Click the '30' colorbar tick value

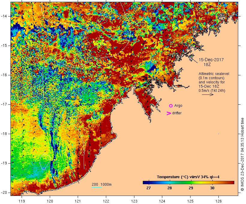pyautogui.click(x=212, y=188)
